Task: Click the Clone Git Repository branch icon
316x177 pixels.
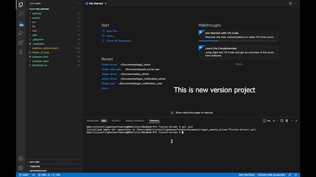Action: coord(103,41)
